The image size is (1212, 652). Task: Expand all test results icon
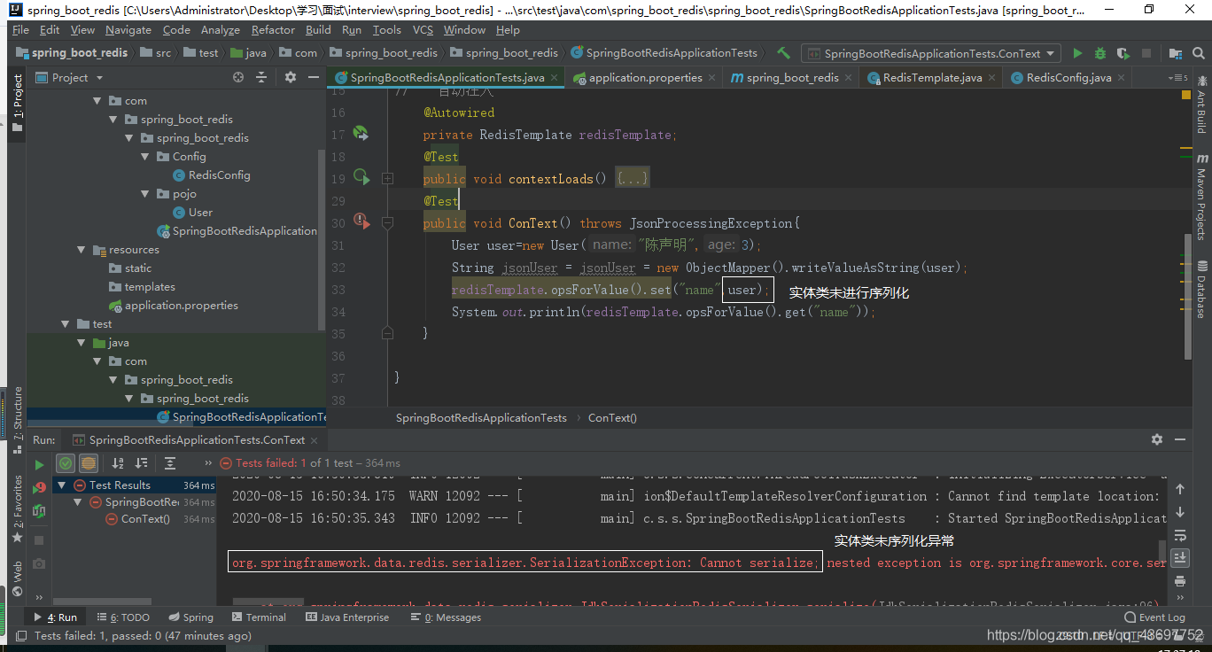click(170, 462)
